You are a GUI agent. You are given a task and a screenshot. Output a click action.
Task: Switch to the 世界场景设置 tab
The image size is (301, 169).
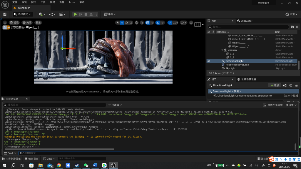(x=247, y=79)
